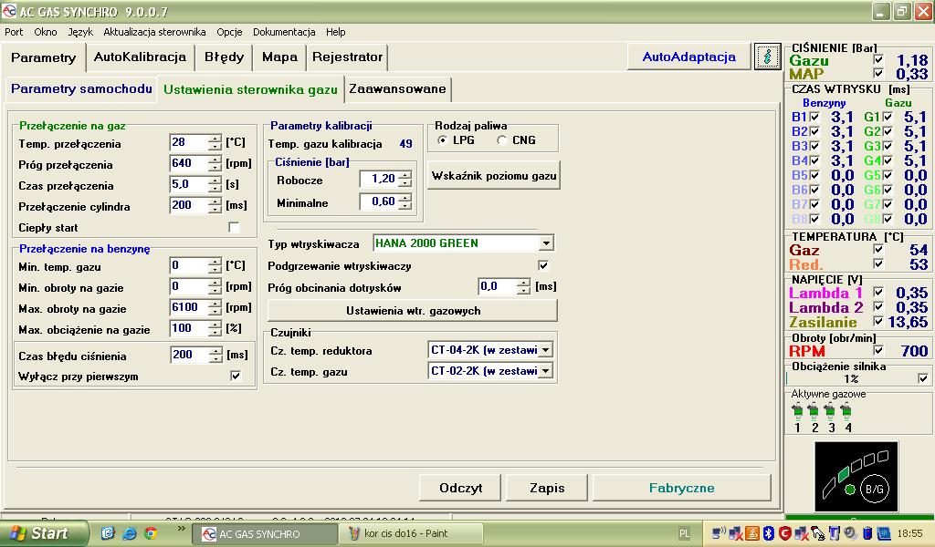Switch to the Mapa tab
Viewport: 935px width, 547px height.
click(279, 57)
